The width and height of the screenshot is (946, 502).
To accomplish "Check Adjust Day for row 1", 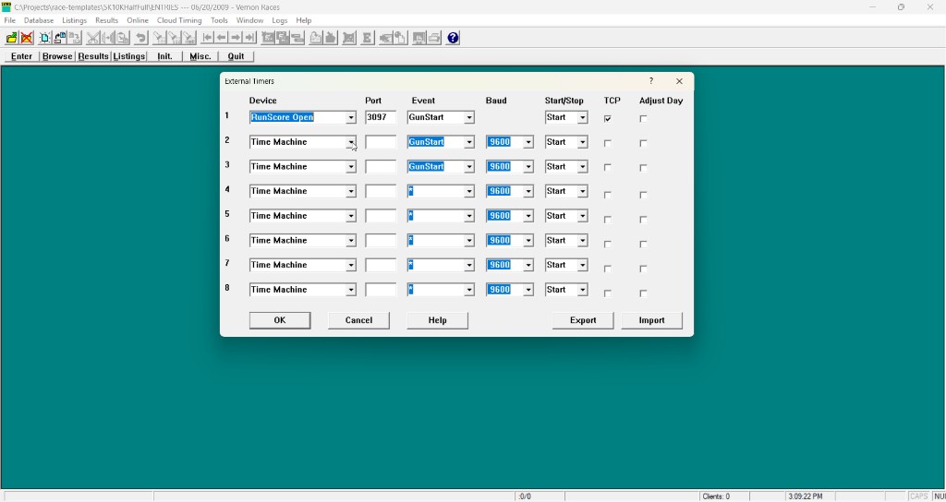I will point(643,119).
